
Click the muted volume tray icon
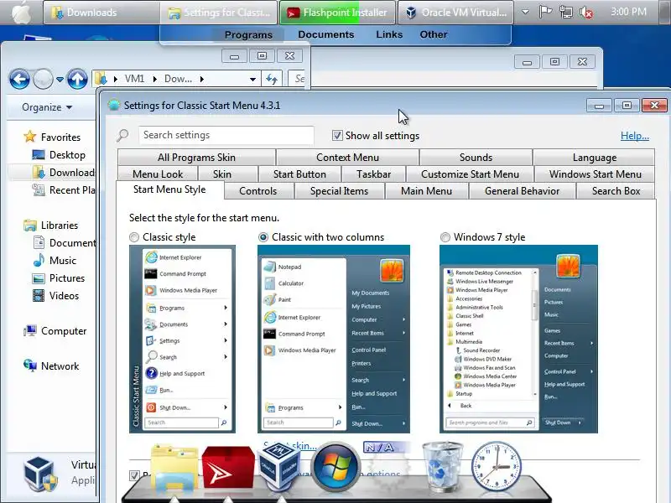tap(586, 13)
